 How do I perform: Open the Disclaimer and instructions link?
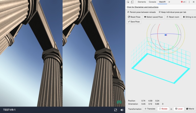(x=143, y=7)
